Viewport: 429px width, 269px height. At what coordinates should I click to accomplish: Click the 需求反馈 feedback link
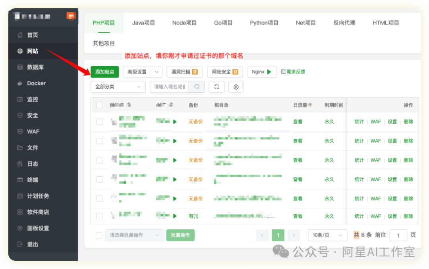tap(293, 72)
